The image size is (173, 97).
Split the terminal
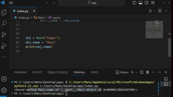pyautogui.click(x=142, y=72)
